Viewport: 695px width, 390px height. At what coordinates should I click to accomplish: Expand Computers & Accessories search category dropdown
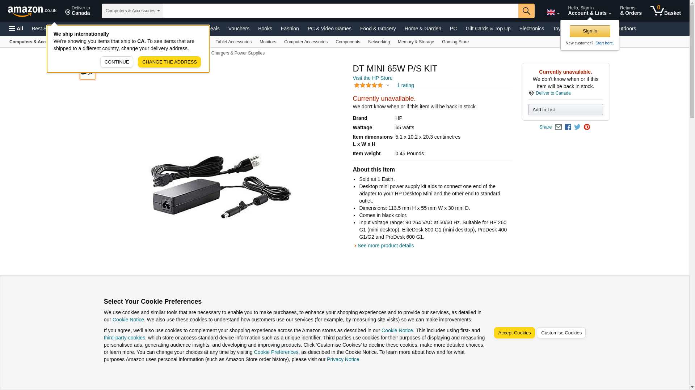[x=132, y=11]
